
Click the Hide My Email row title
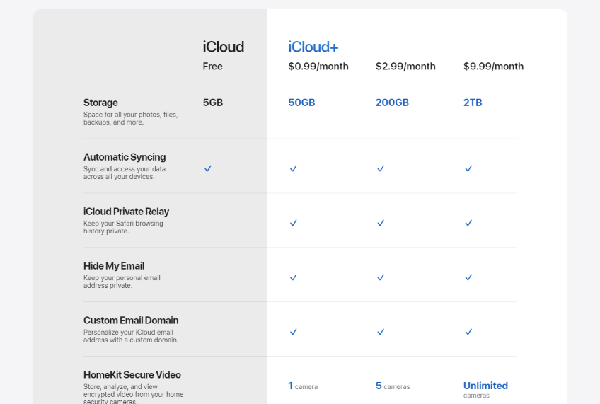pyautogui.click(x=114, y=266)
